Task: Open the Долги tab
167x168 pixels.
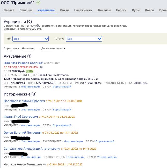Action: coord(149,10)
